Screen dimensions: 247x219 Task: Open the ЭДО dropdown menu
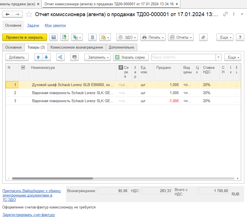pos(127,37)
